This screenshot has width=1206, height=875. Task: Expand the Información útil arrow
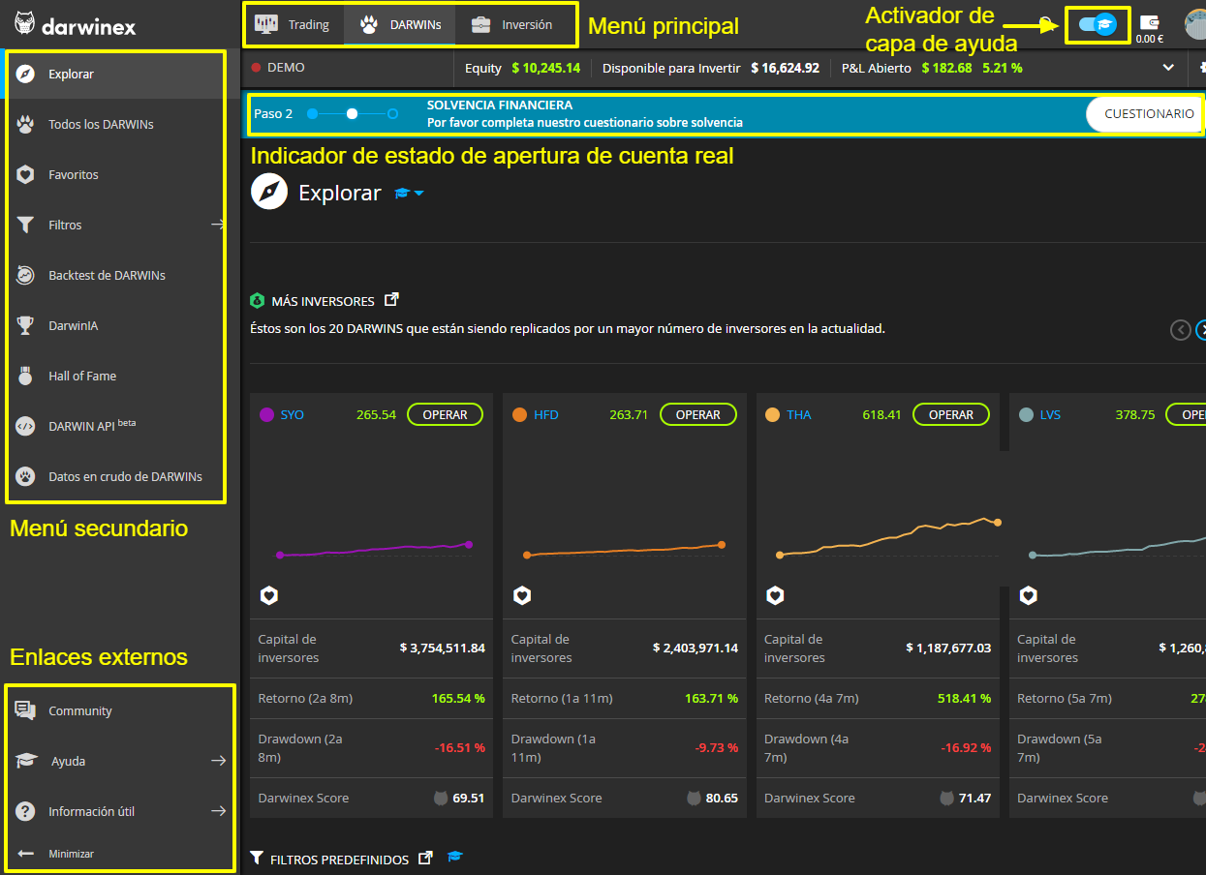pyautogui.click(x=219, y=811)
